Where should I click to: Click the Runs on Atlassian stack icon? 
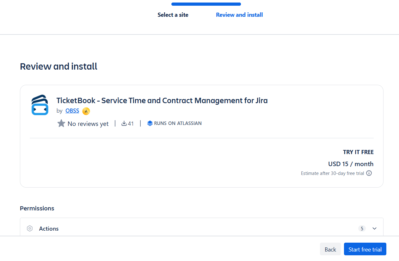[x=150, y=123]
